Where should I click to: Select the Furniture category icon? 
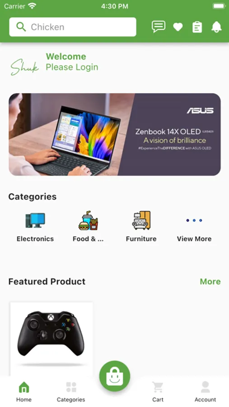[x=141, y=220]
